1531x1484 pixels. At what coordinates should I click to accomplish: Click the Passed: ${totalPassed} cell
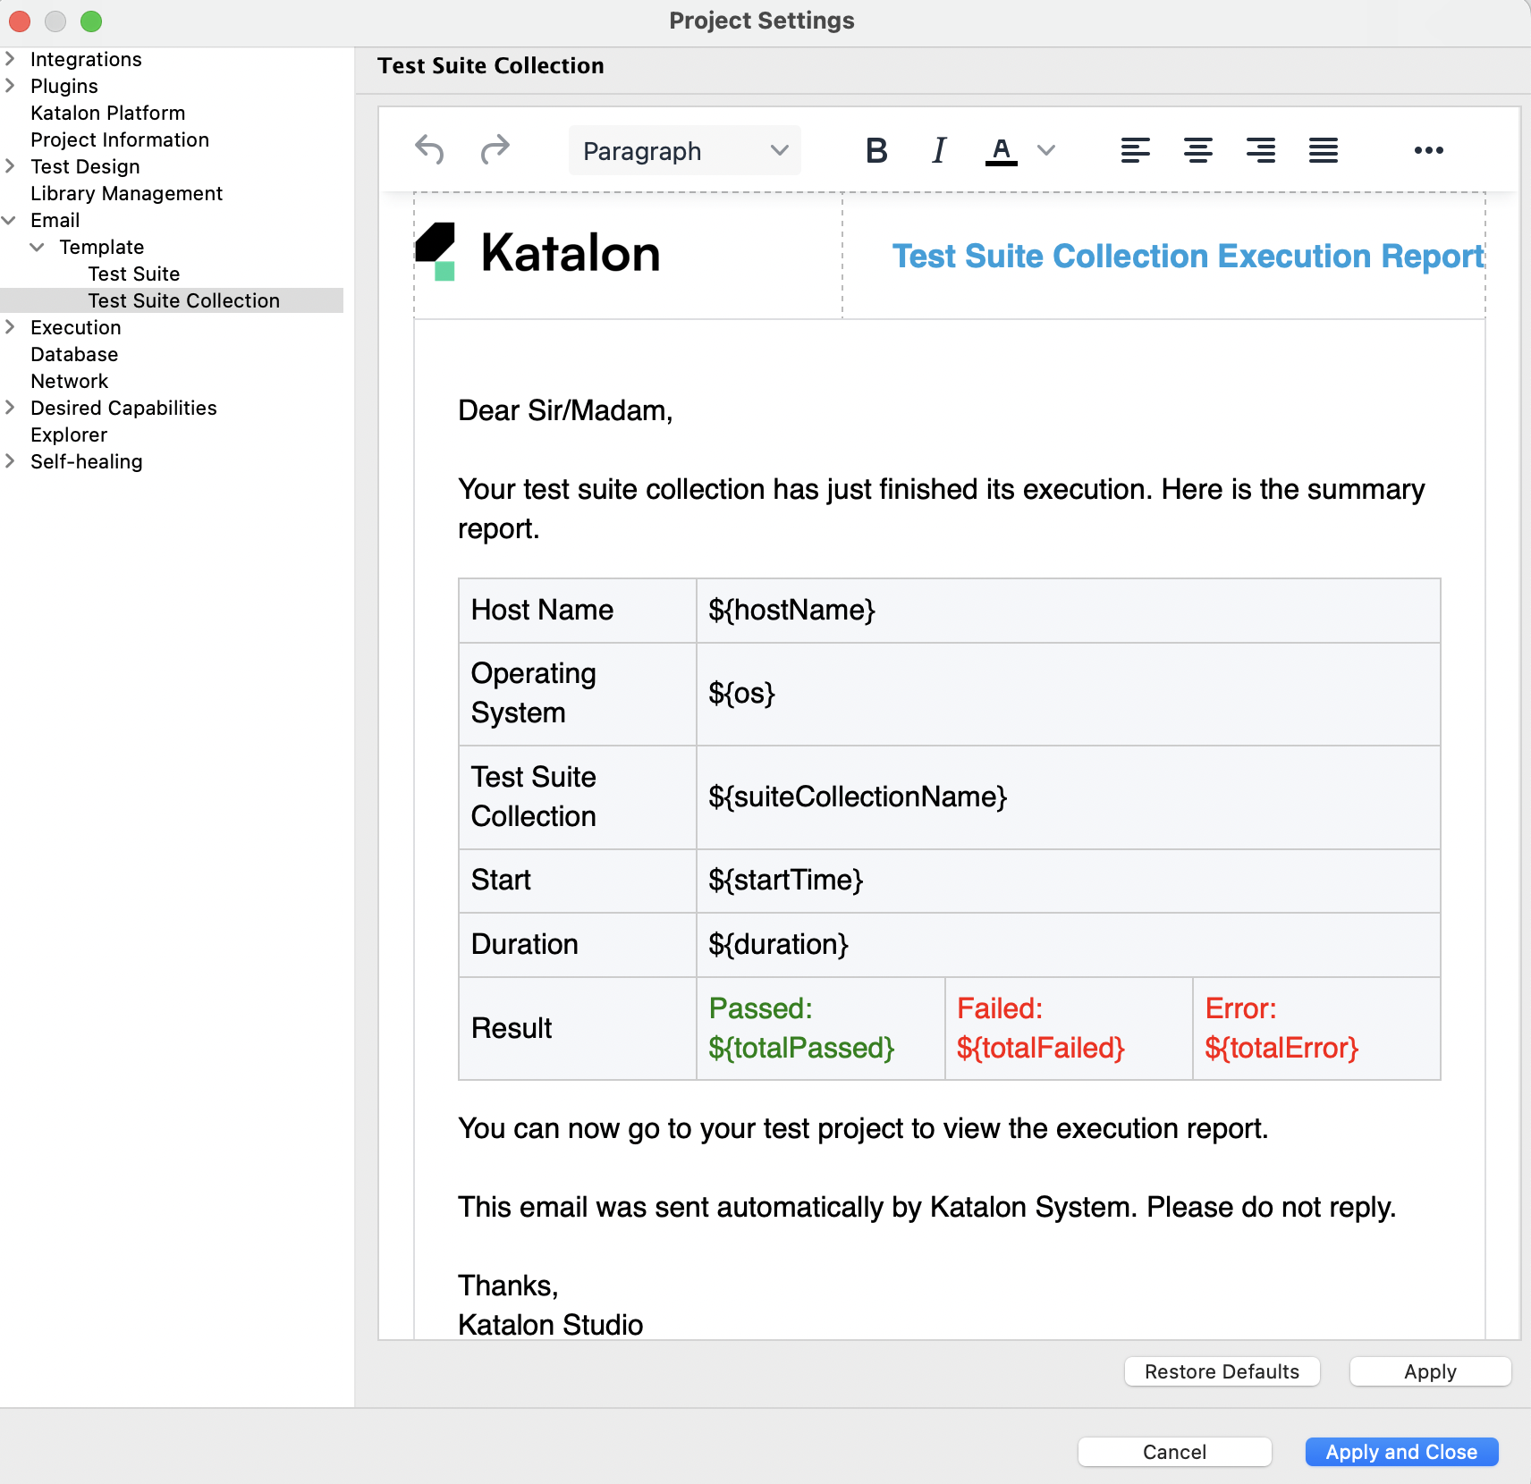coord(820,1028)
